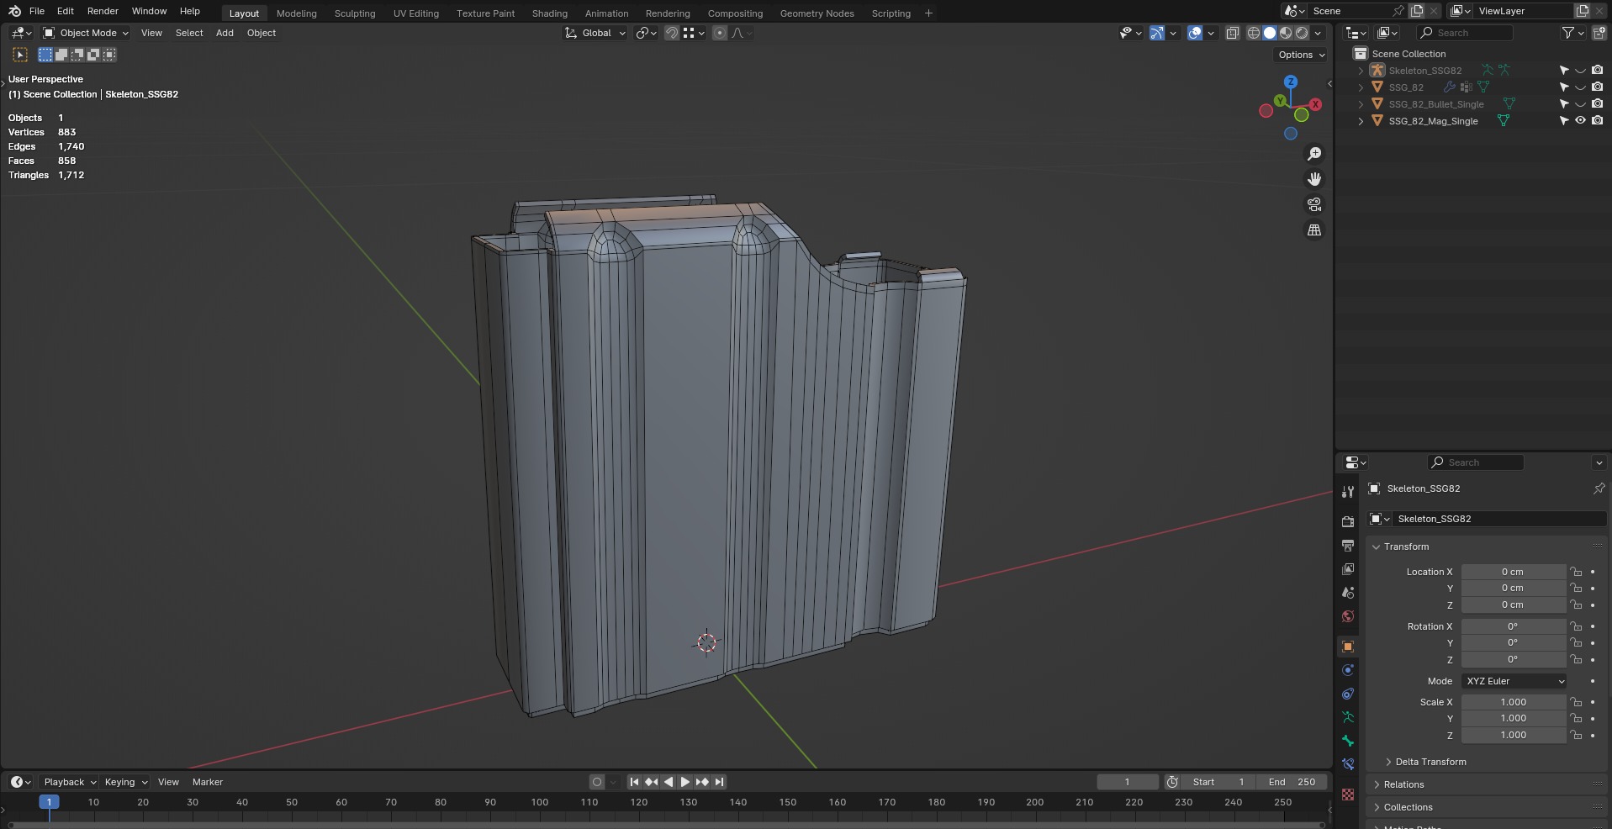
Task: Toggle camera view in the viewport
Action: [x=1314, y=204]
